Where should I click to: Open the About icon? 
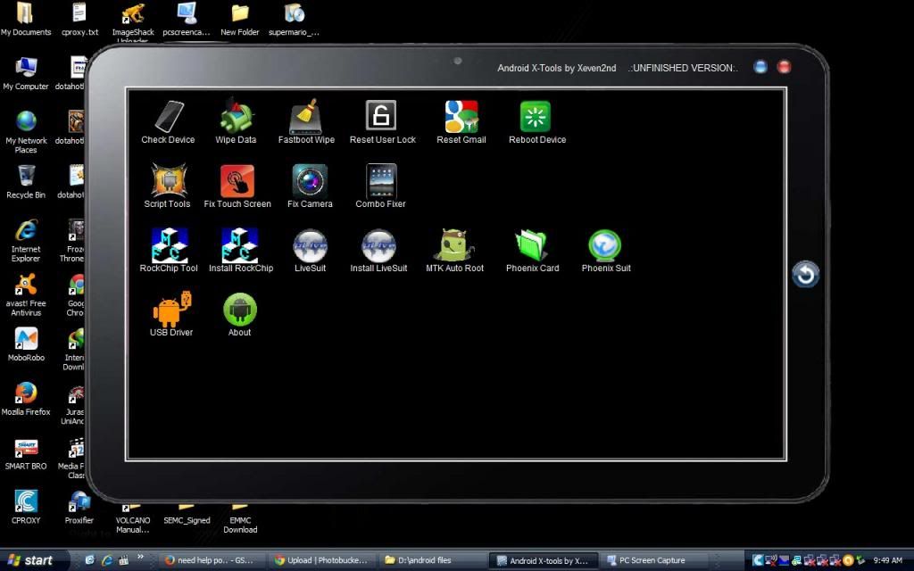[239, 310]
